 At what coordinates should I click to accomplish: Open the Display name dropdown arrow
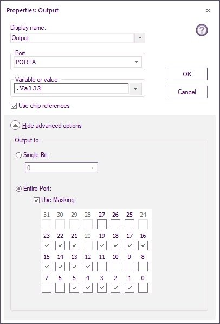pyautogui.click(x=140, y=38)
